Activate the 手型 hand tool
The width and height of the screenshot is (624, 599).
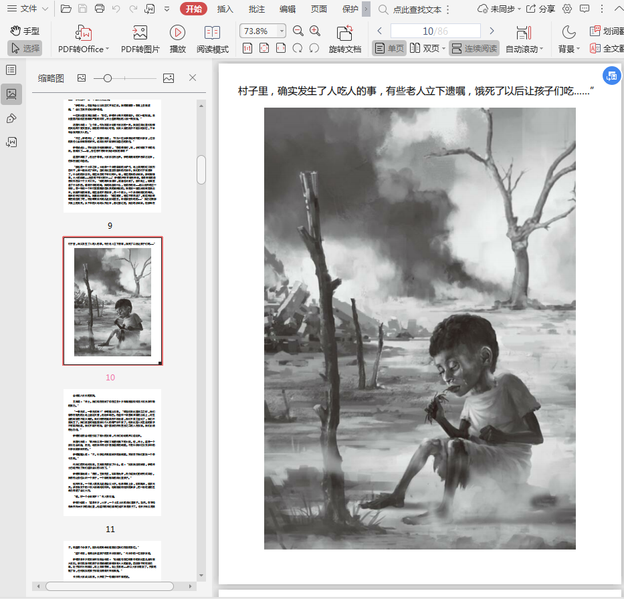click(25, 31)
